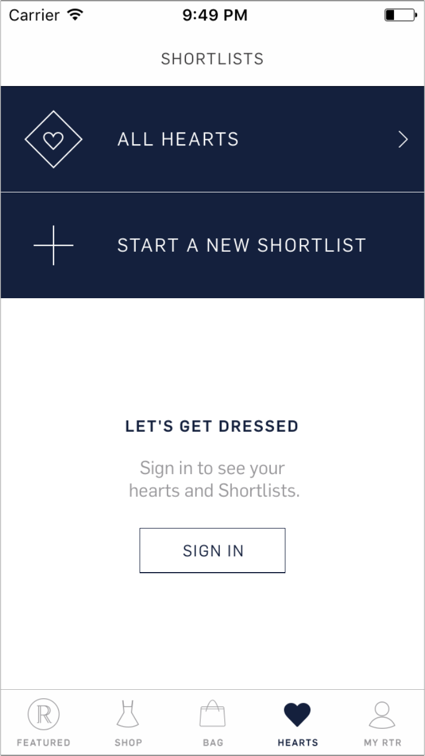Go to the BAG tab label
This screenshot has height=756, width=425.
click(213, 742)
